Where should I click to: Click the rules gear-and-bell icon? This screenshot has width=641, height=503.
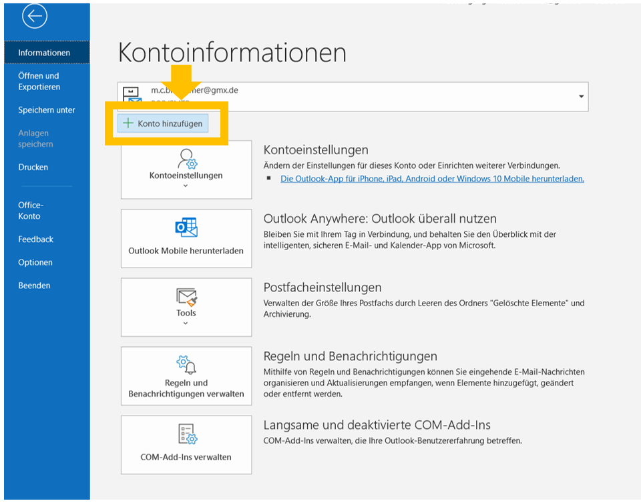click(186, 365)
